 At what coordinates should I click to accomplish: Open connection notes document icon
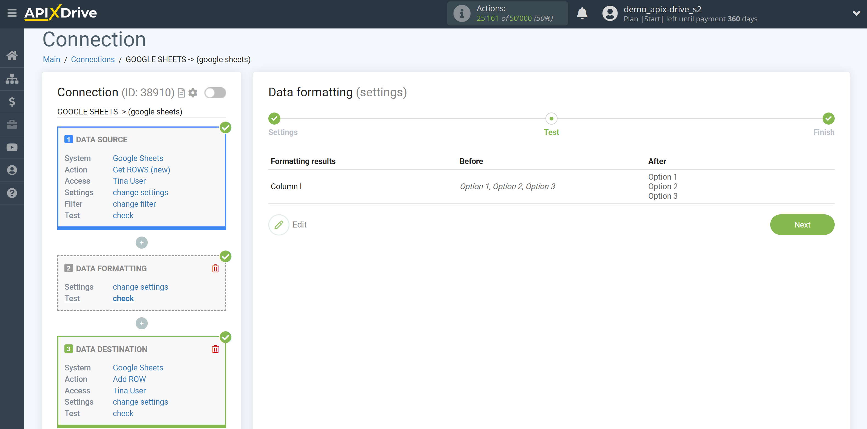[x=181, y=93]
